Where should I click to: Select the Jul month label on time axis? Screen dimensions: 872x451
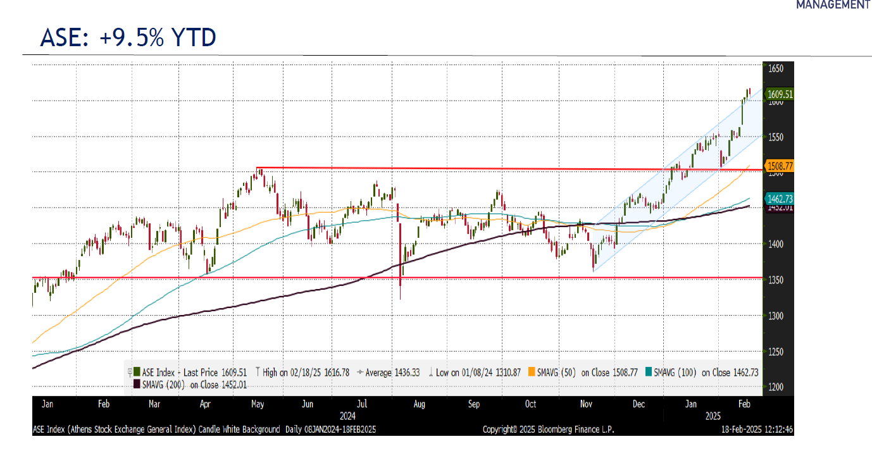pos(363,404)
